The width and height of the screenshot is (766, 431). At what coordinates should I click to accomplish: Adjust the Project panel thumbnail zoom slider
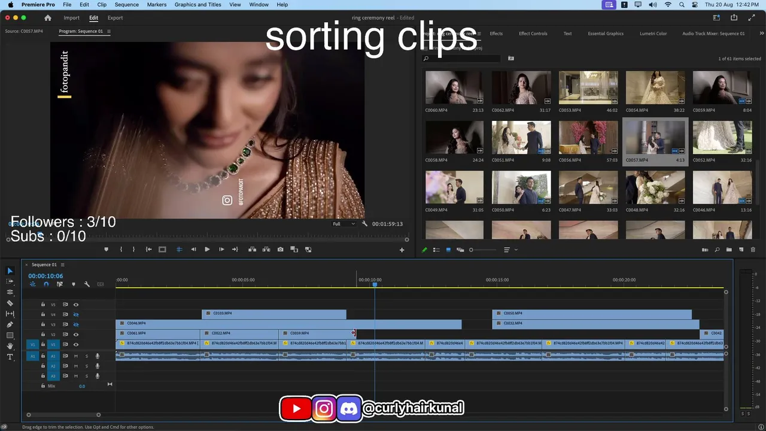coord(484,250)
